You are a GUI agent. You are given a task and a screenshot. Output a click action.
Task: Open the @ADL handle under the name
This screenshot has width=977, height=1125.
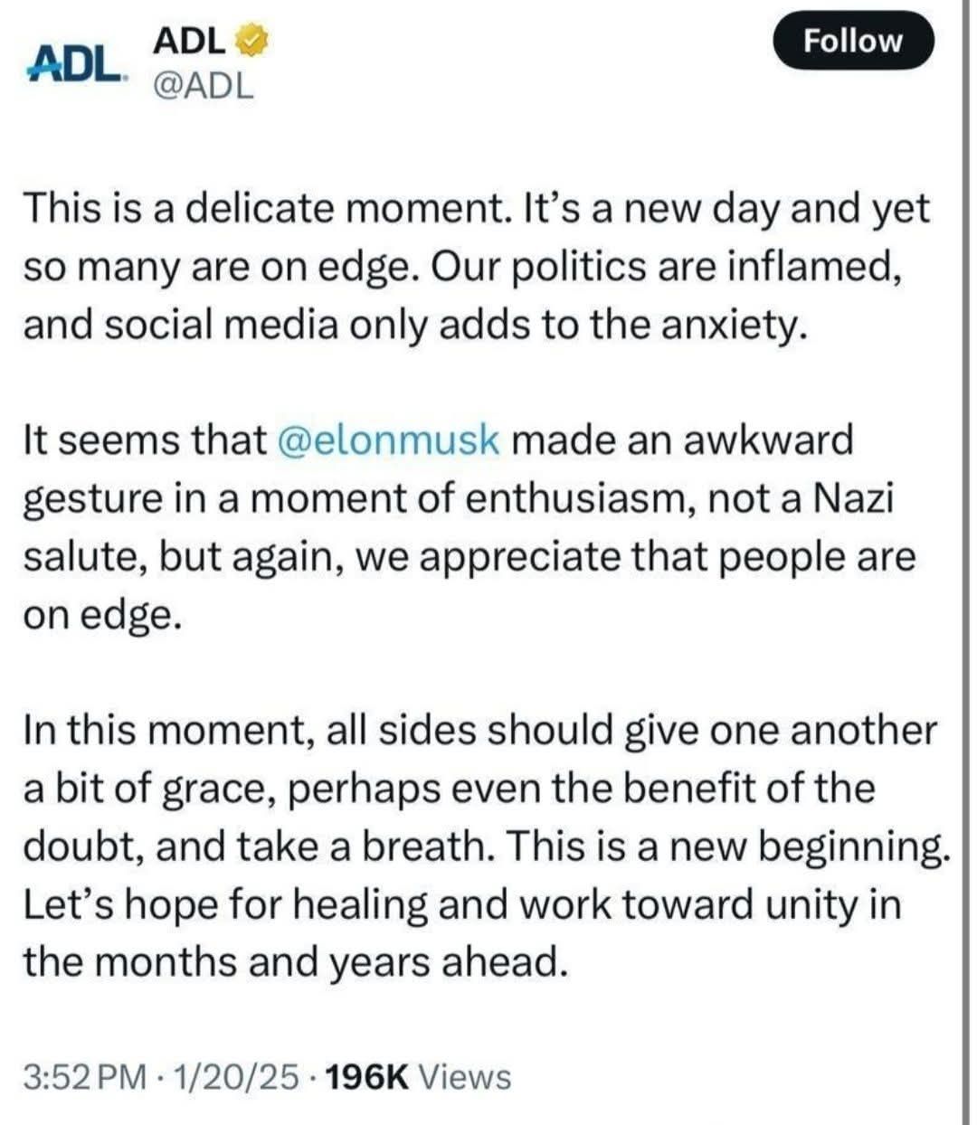[x=204, y=86]
